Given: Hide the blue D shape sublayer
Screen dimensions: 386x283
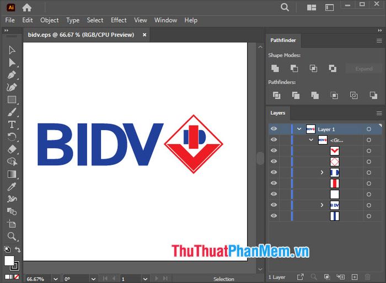Looking at the screenshot, I should coord(274,172).
